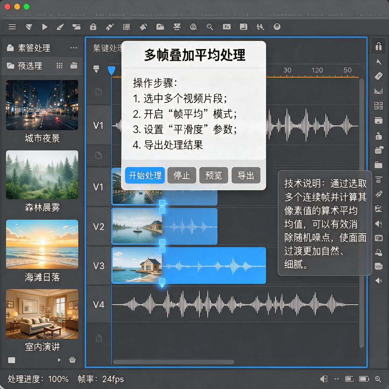Select the 素警处理 panel header
Image resolution: width=389 pixels, height=389 pixels.
42,47
